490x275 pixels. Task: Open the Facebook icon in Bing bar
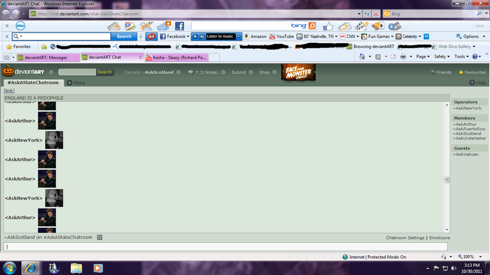click(x=179, y=26)
